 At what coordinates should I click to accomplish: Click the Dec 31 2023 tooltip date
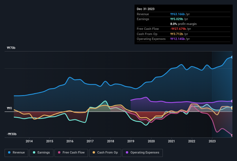(x=145, y=9)
